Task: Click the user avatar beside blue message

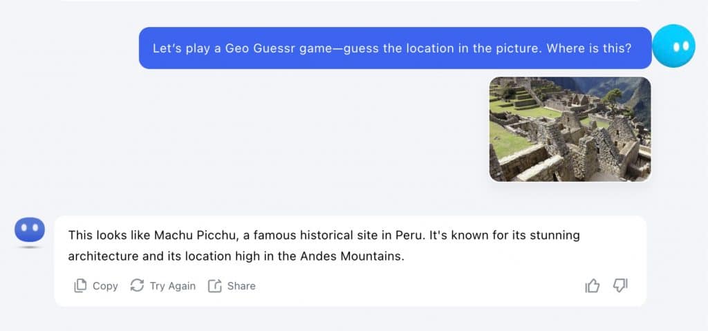Action: 673,46
